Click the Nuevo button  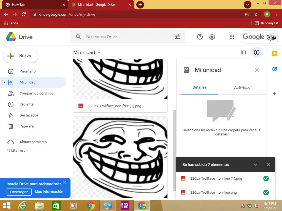[20, 56]
